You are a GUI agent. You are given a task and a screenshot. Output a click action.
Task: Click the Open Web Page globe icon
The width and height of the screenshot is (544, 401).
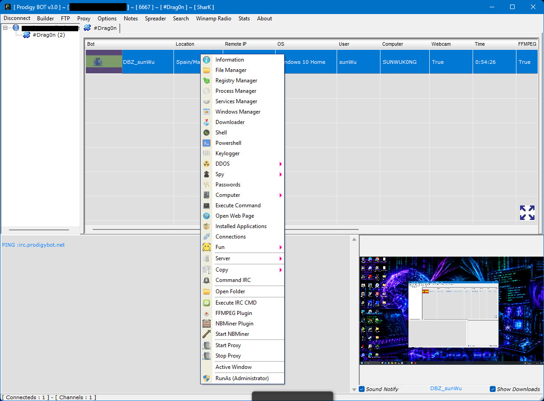coord(206,216)
